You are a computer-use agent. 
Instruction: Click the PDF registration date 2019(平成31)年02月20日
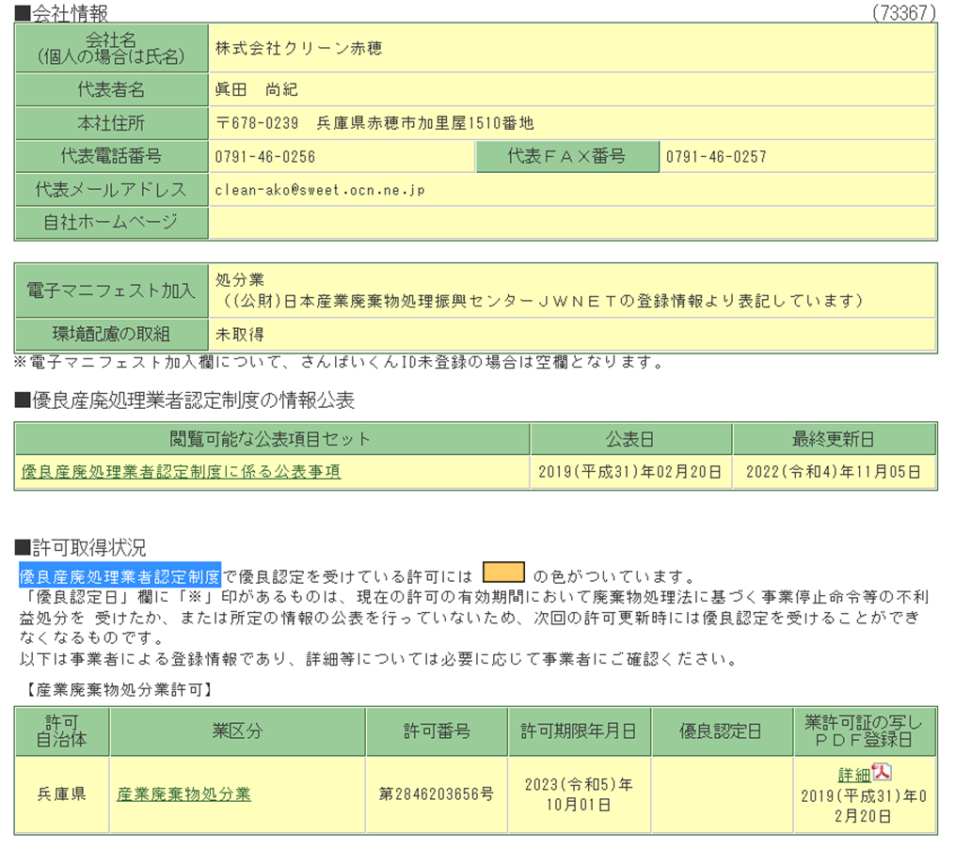click(x=864, y=806)
